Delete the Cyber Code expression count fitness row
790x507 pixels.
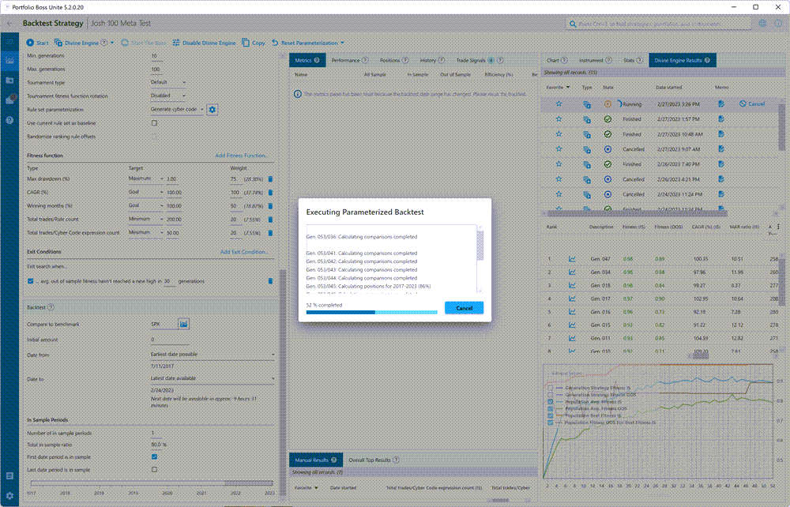pos(270,233)
